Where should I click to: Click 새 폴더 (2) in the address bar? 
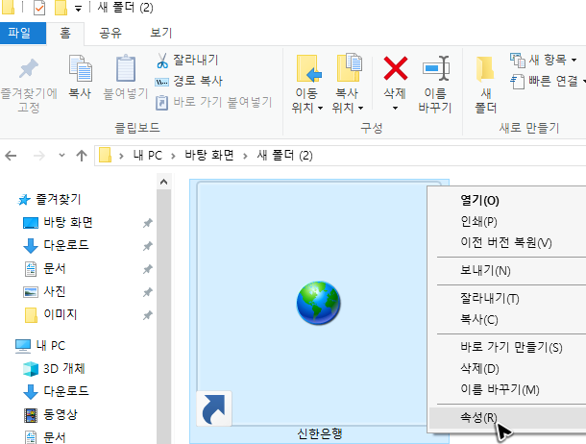[x=284, y=155]
